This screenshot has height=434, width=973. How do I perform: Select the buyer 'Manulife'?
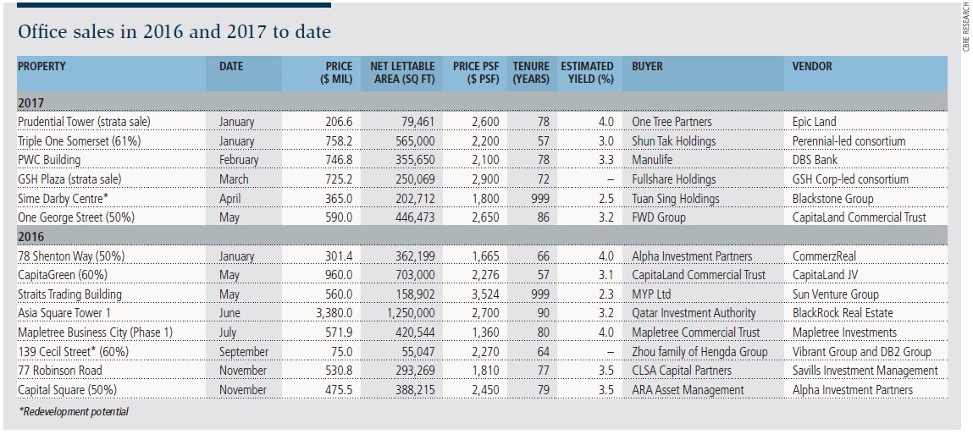coord(651,160)
